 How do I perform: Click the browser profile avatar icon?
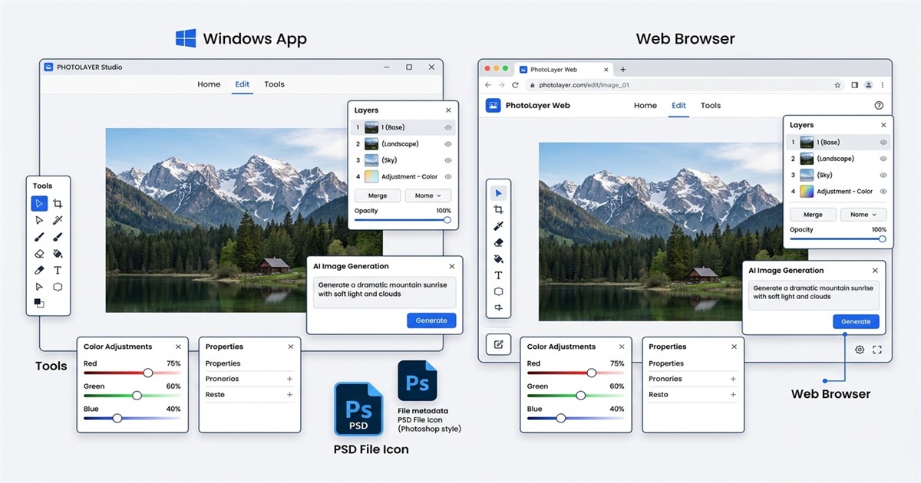(869, 85)
